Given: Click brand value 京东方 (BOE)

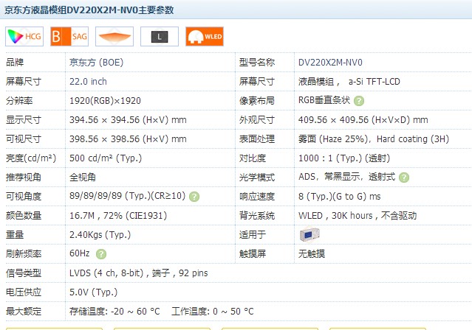Looking at the screenshot, I should coord(96,63).
